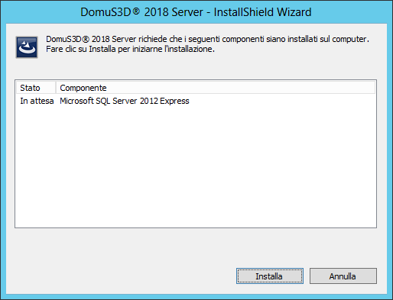Click the word Express in the component row

point(174,101)
